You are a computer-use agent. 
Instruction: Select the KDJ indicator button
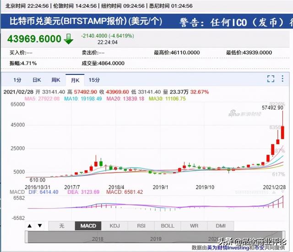tap(114, 226)
